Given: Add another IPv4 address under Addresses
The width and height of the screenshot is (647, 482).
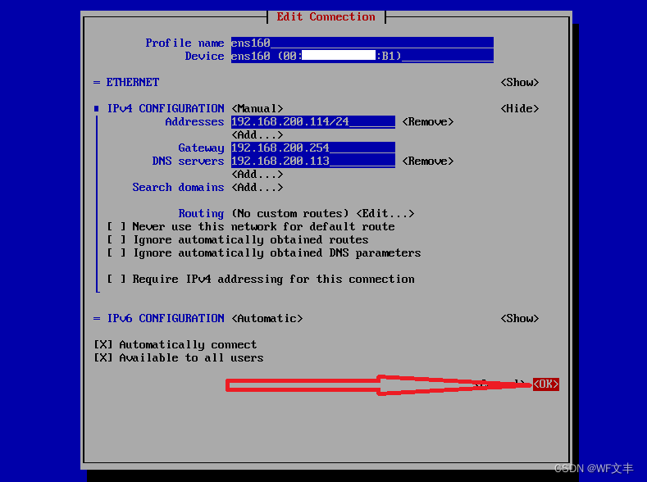Looking at the screenshot, I should coord(257,134).
